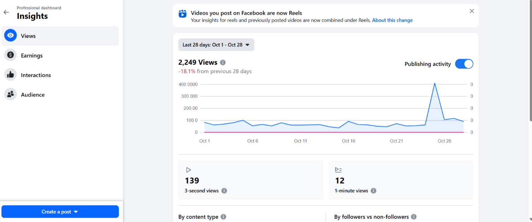This screenshot has height=222, width=532.
Task: Click the chart peak near Oct 25
Action: coord(435,83)
